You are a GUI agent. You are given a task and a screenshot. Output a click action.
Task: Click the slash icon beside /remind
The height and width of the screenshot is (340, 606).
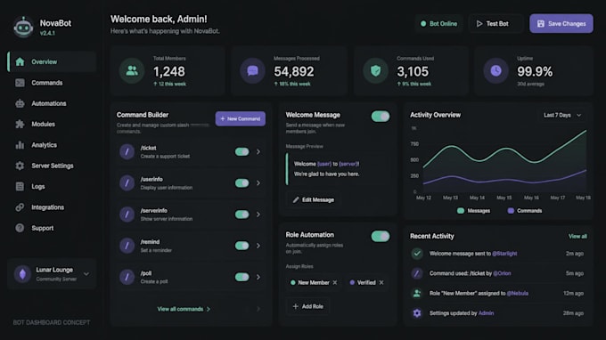(127, 246)
